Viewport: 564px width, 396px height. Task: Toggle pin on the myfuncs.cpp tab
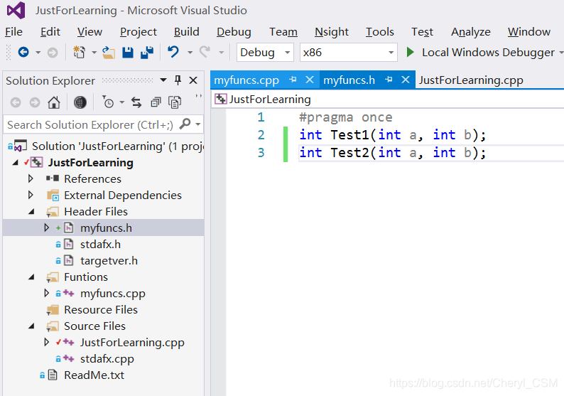(293, 80)
